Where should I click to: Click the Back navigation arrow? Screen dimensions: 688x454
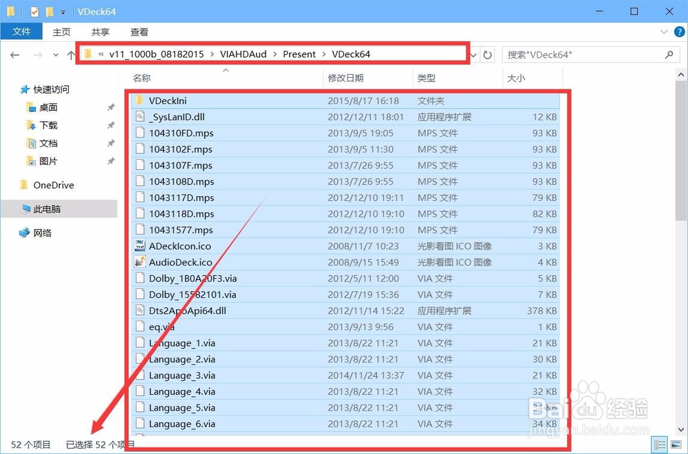point(15,54)
